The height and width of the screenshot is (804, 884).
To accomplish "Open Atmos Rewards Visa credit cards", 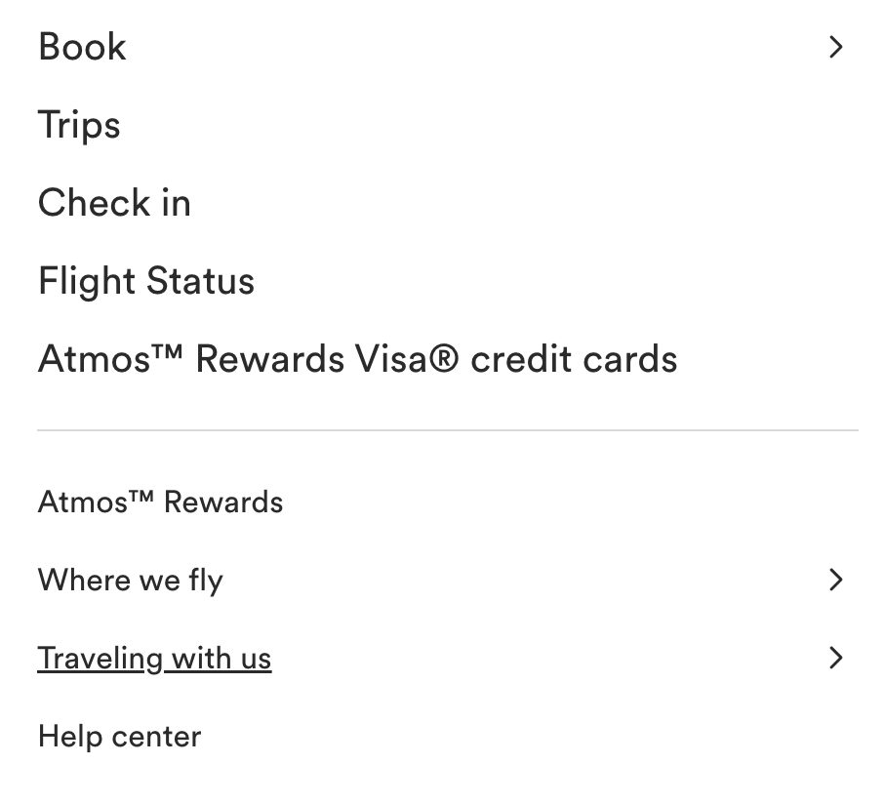I will point(357,359).
